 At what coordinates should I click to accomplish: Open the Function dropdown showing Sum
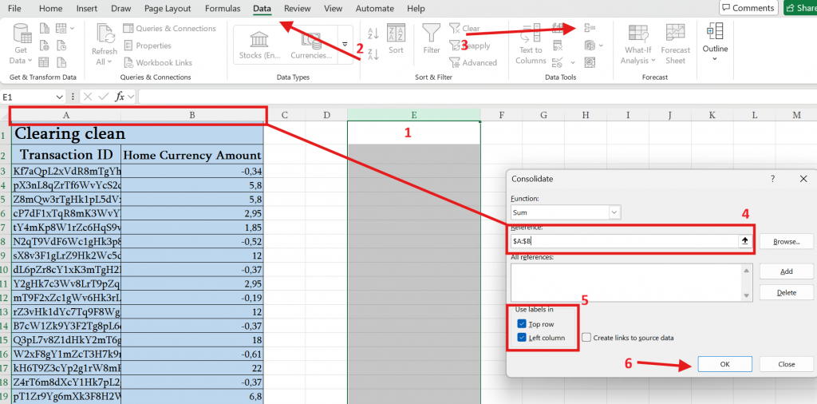614,212
